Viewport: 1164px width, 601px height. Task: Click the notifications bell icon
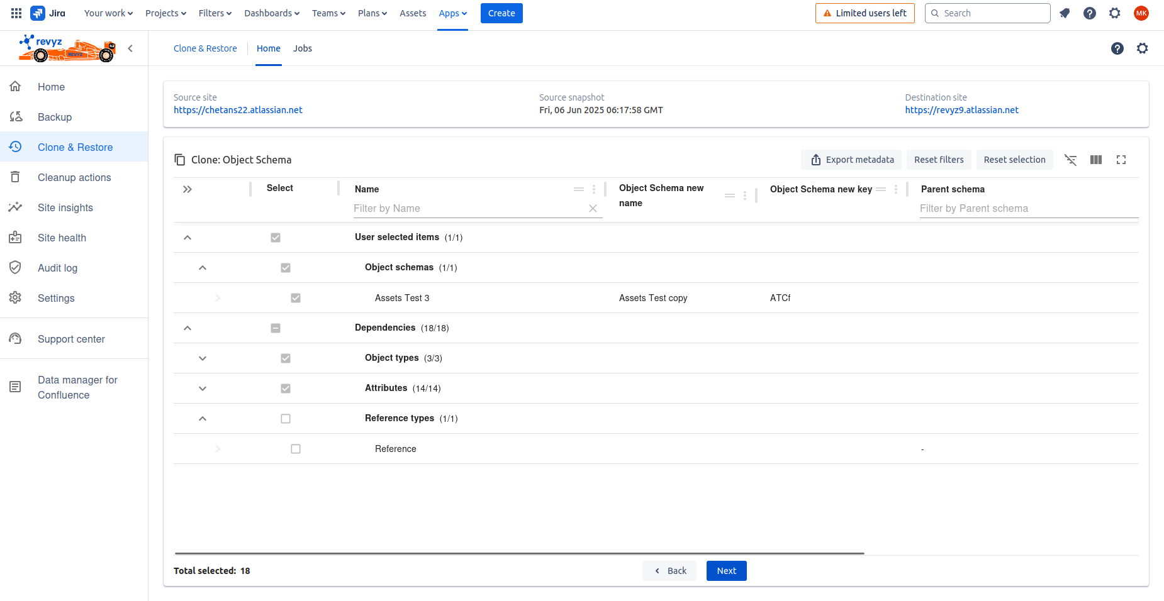click(1065, 13)
